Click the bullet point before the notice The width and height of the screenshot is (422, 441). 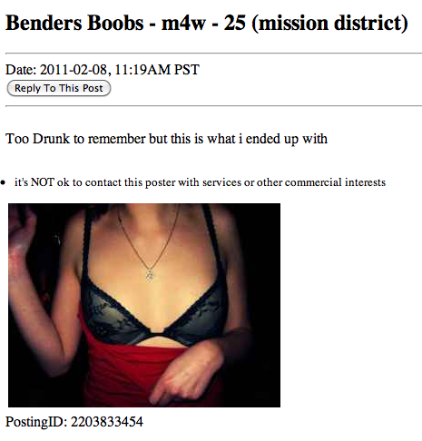click(x=3, y=182)
